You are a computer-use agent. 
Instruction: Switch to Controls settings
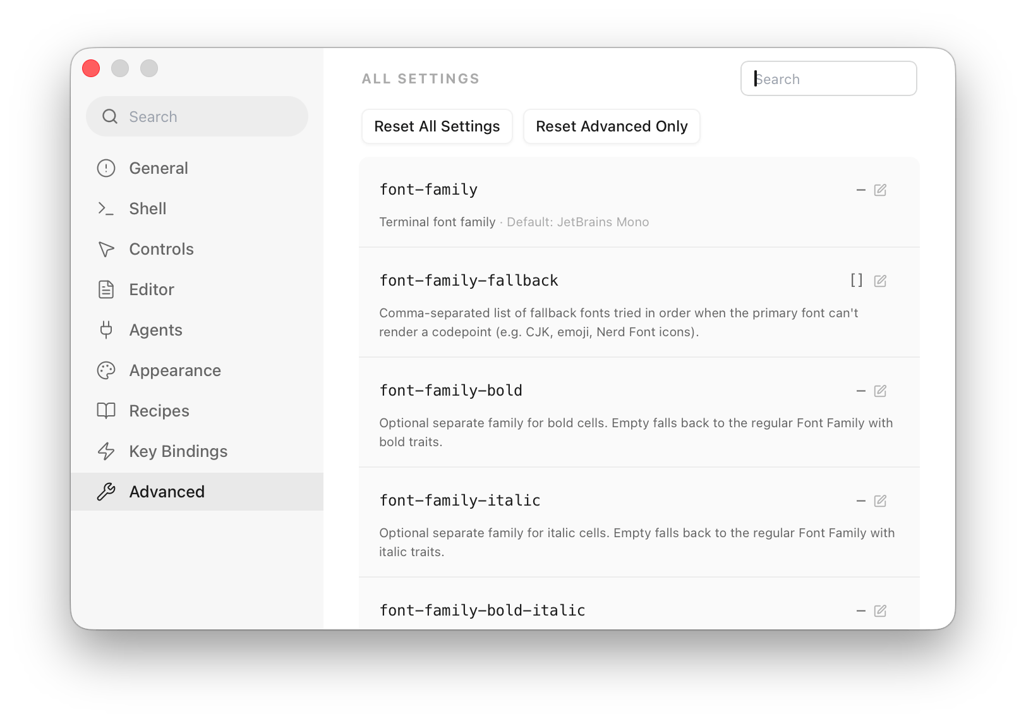197,249
